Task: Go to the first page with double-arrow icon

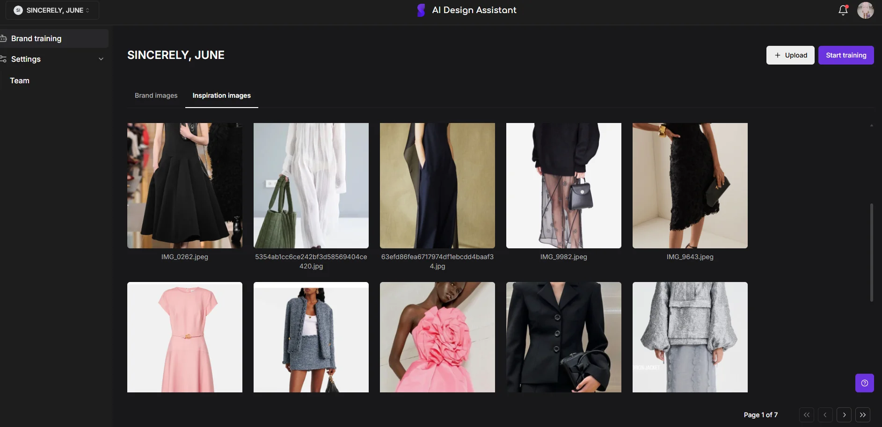Action: (807, 415)
